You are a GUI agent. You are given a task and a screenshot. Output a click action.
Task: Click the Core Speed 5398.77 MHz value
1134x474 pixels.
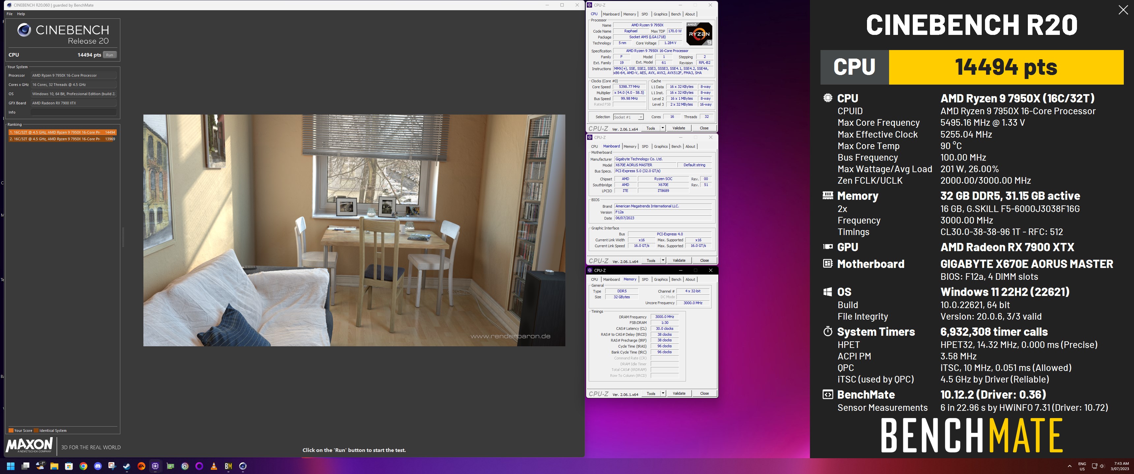tap(629, 87)
